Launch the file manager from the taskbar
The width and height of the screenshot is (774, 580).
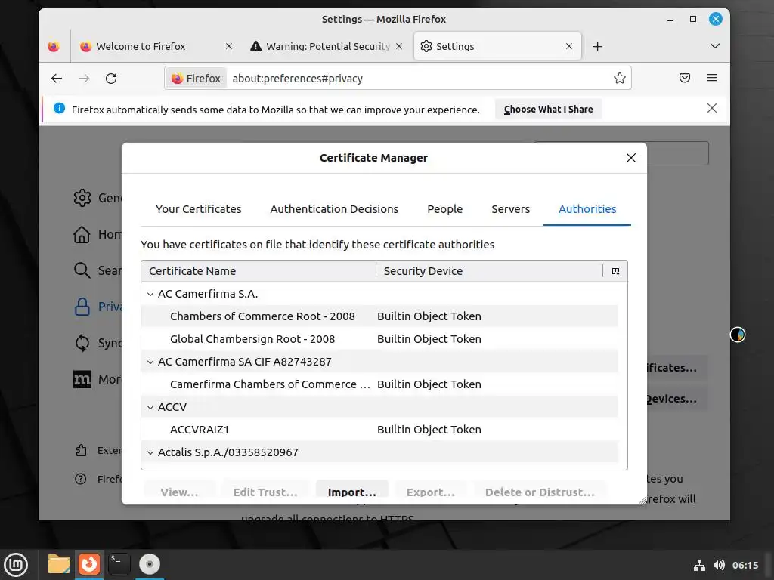pyautogui.click(x=58, y=564)
